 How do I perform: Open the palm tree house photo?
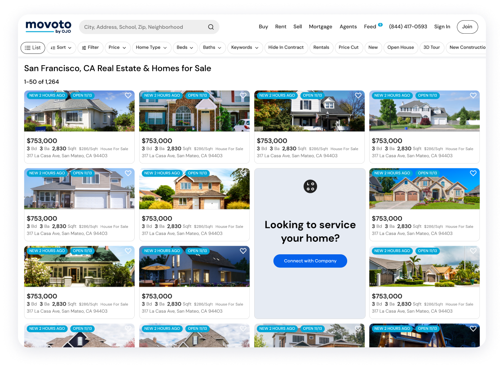coord(424,266)
